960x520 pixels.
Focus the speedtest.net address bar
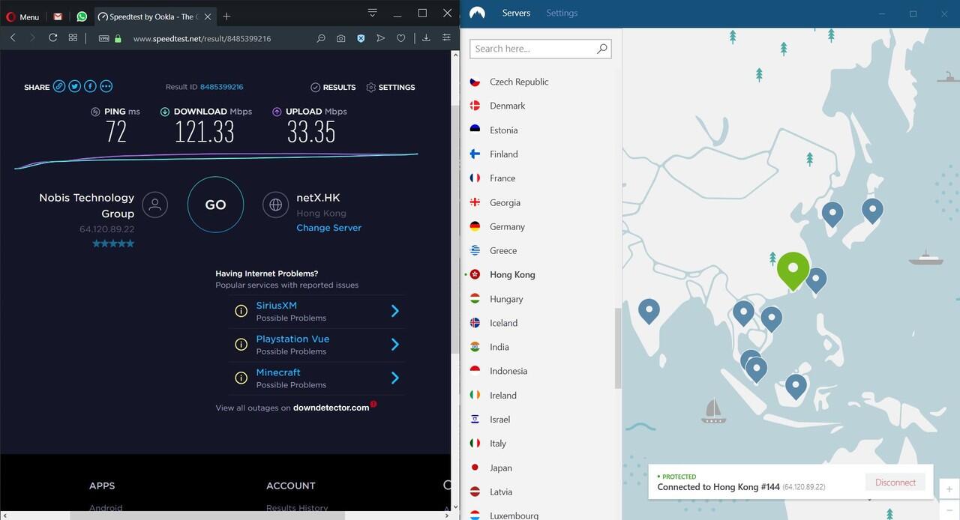pos(202,38)
